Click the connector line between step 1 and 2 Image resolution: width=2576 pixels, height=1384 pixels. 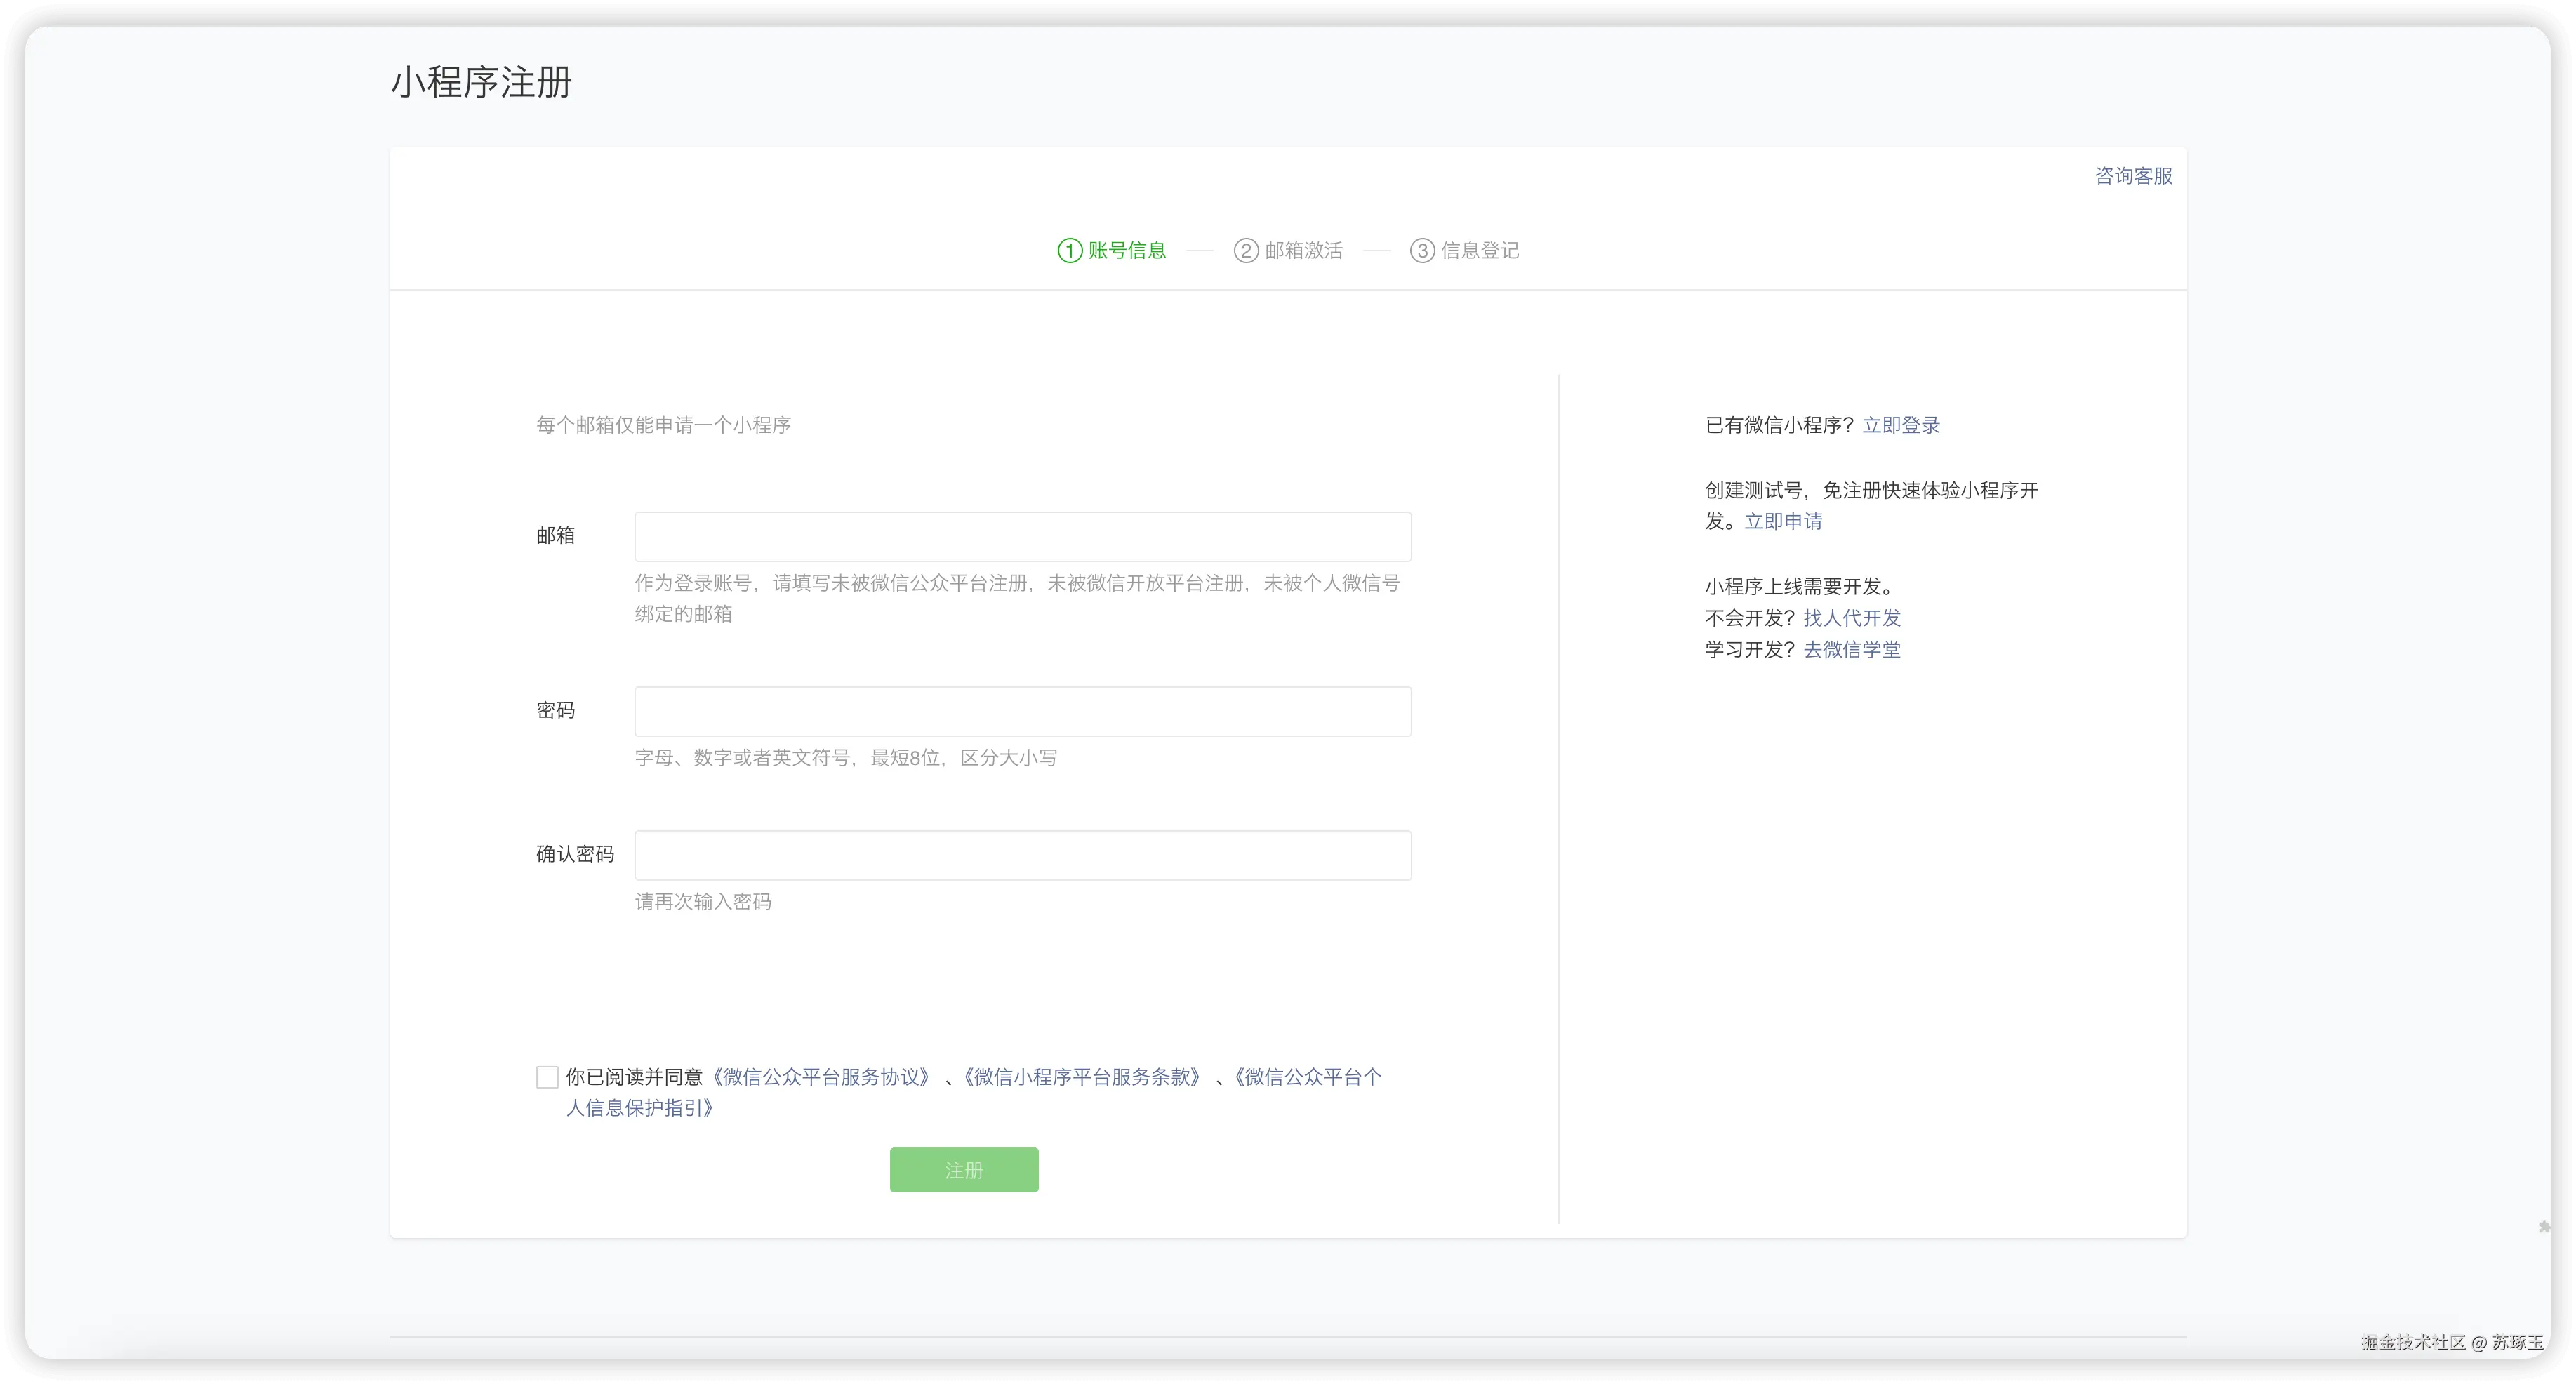point(1200,250)
